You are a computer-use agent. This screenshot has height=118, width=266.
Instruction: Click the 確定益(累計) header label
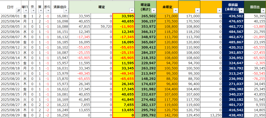point(145,7)
